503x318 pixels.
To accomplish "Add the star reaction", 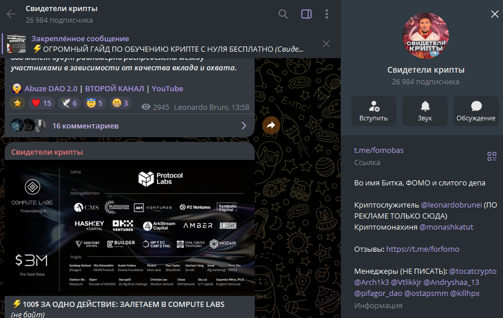I will 17,103.
